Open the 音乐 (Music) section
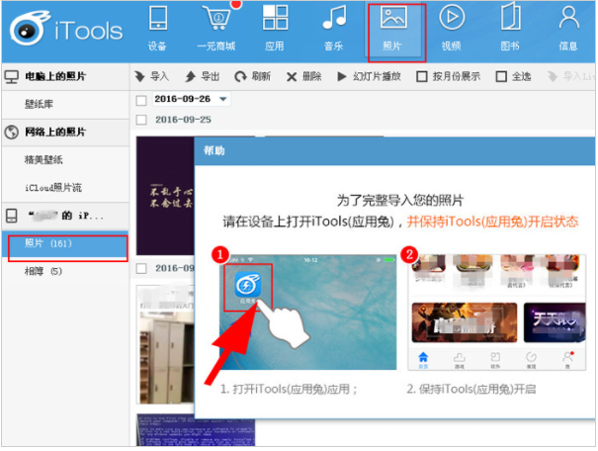This screenshot has height=451, width=598. click(x=333, y=29)
